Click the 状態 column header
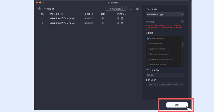 click(103, 14)
